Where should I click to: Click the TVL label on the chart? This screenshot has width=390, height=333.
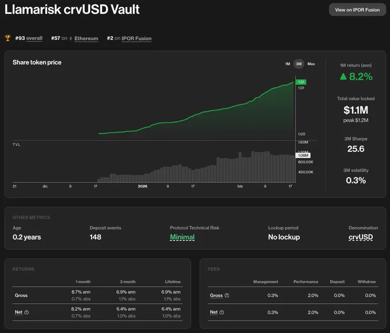(17, 144)
